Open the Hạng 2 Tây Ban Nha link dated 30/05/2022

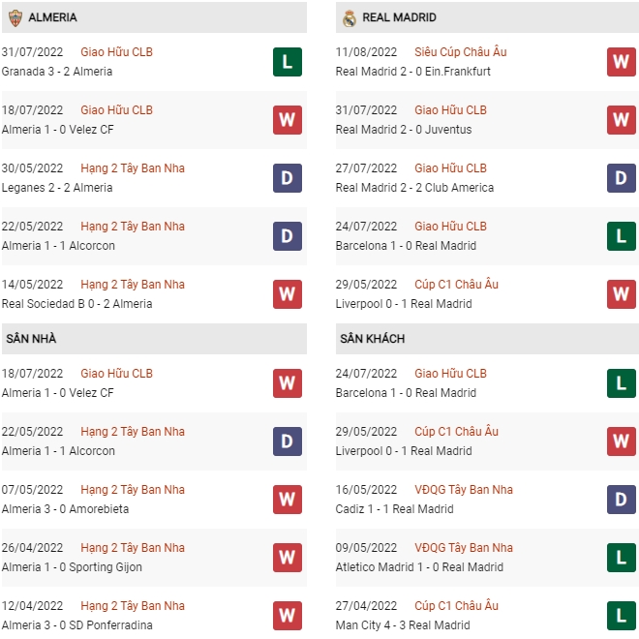point(133,168)
